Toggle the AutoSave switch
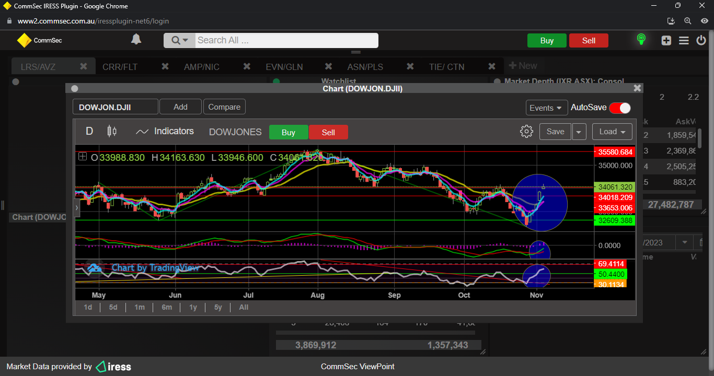Viewport: 714px width, 376px height. pos(620,108)
